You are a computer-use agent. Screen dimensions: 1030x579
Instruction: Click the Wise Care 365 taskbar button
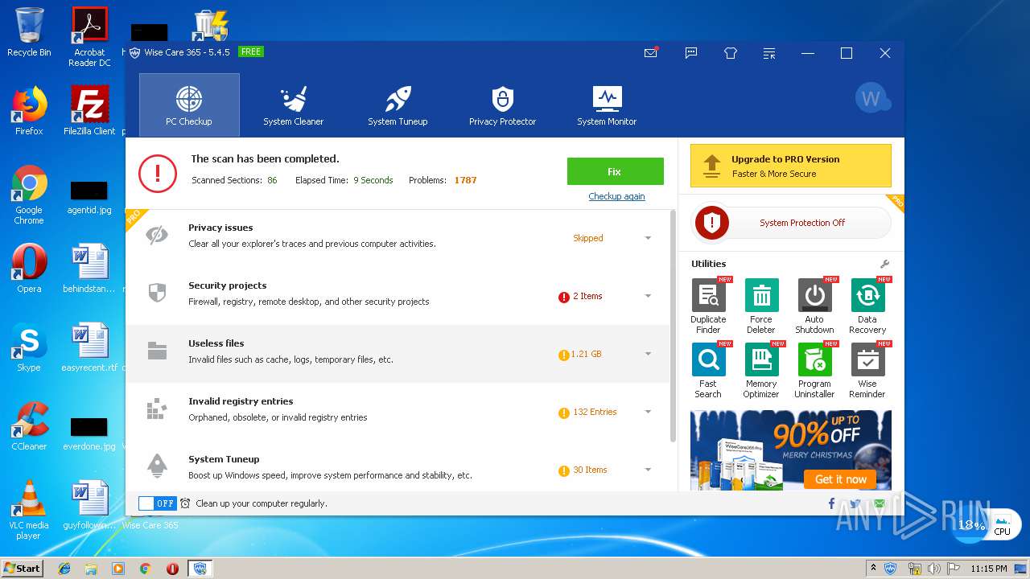200,569
